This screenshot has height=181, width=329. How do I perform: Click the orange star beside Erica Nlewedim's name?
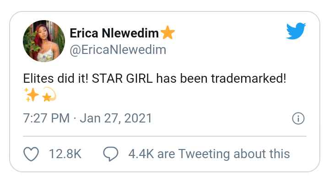pyautogui.click(x=167, y=32)
